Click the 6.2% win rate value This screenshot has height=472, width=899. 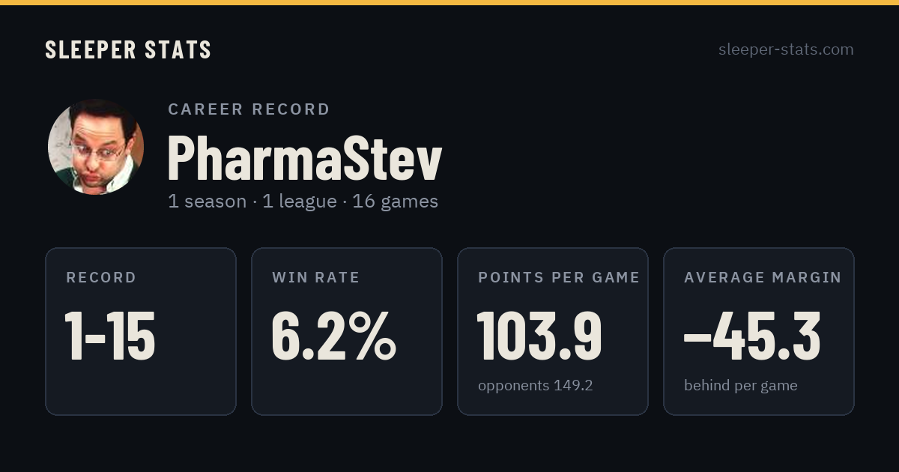pyautogui.click(x=333, y=337)
